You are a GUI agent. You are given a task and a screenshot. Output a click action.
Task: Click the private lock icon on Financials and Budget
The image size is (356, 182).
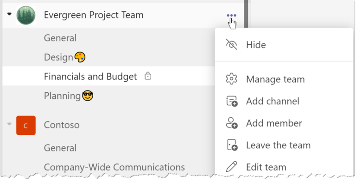point(148,76)
